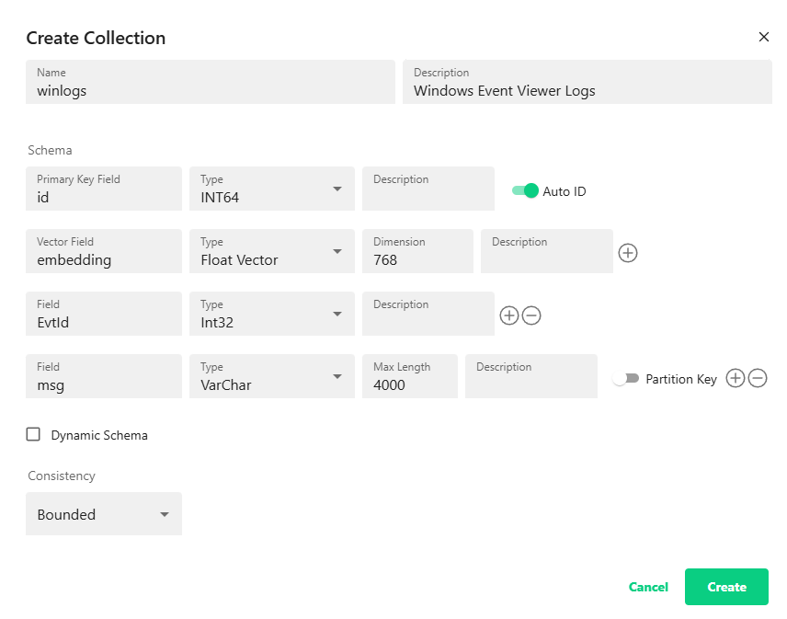Edit the Primary Key Field id

coord(104,189)
